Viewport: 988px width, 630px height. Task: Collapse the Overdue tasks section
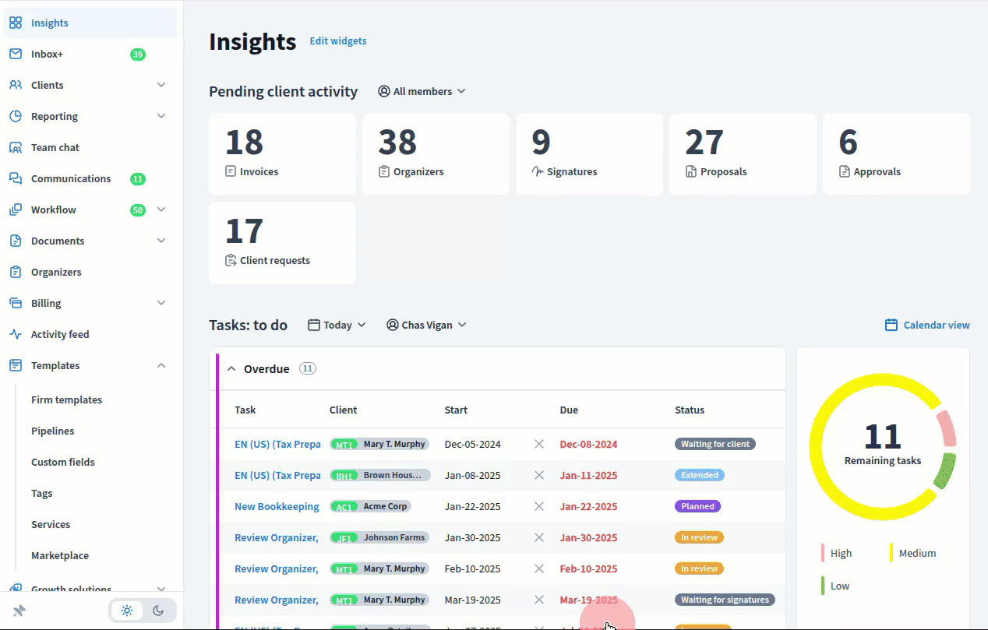coord(231,369)
